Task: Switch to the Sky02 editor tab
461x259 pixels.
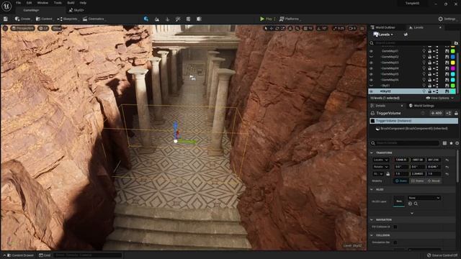Action: tap(76, 10)
